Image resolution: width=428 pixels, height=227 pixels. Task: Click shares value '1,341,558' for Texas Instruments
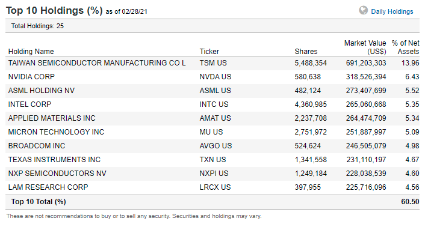pos(311,160)
